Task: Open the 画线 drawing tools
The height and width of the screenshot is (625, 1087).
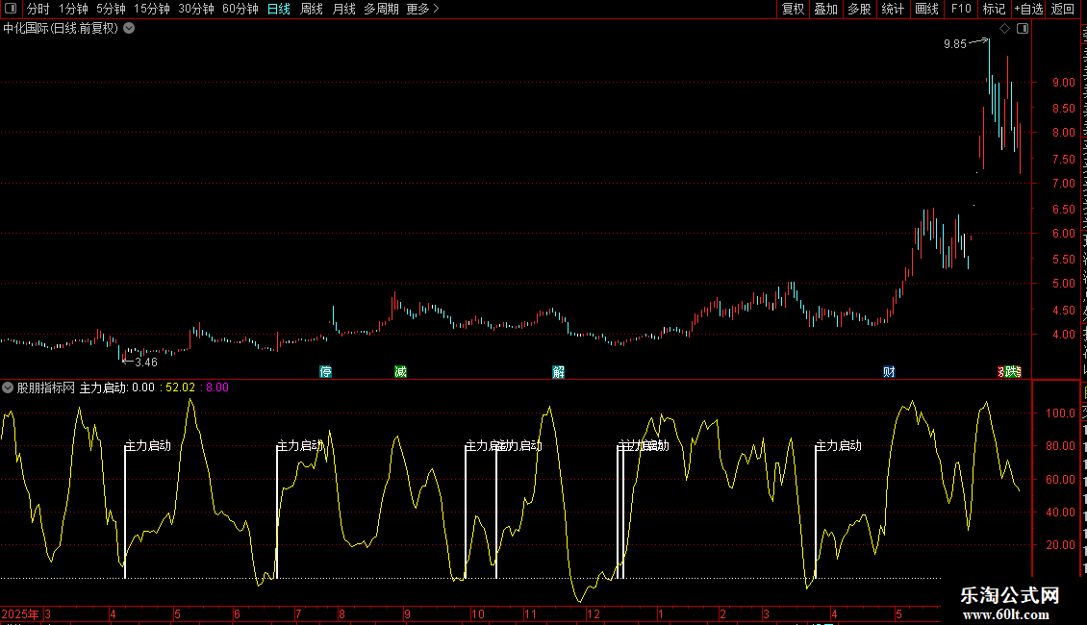Action: pyautogui.click(x=927, y=9)
